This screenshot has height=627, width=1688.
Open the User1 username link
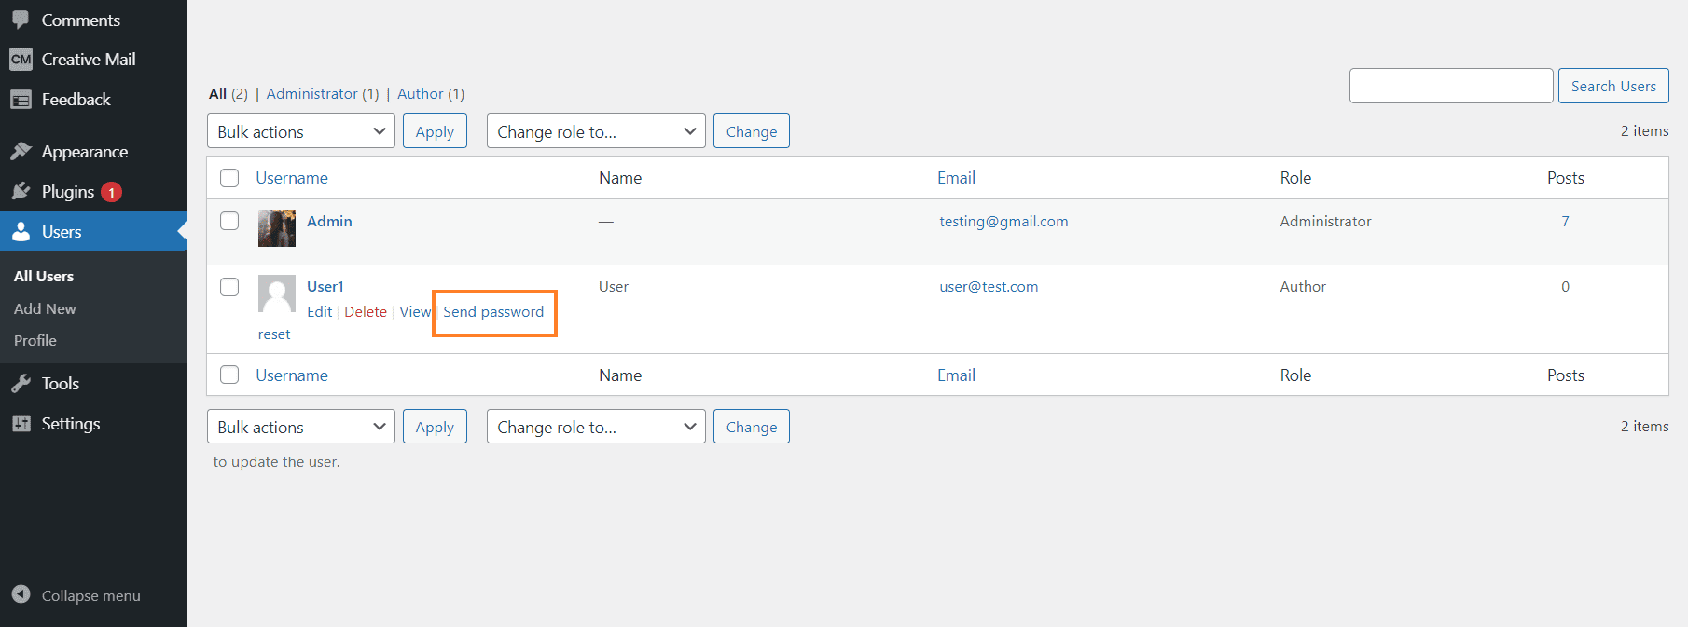tap(325, 286)
